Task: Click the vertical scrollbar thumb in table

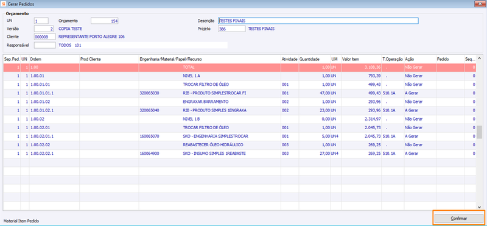Action: 480,132
